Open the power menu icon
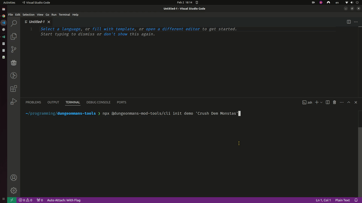The width and height of the screenshot is (362, 203). [357, 3]
